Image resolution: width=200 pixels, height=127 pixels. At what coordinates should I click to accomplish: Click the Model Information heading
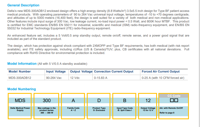click(x=22, y=64)
